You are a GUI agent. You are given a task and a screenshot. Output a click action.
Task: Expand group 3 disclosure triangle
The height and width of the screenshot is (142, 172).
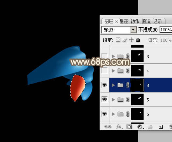[x=113, y=56]
